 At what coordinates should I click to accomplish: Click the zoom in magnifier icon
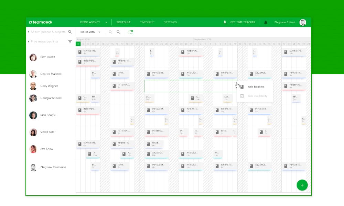pyautogui.click(x=118, y=32)
